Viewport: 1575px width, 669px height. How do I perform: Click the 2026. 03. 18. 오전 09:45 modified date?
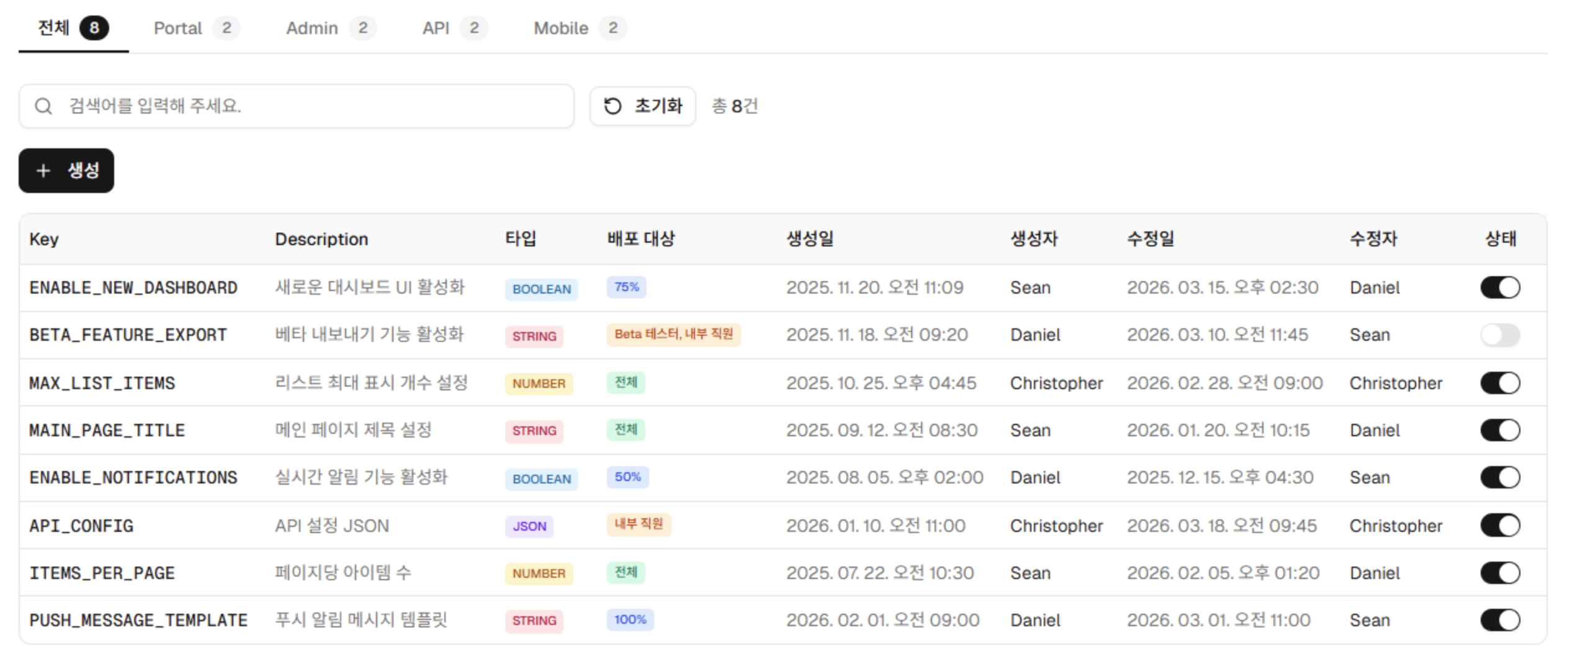pyautogui.click(x=1221, y=526)
